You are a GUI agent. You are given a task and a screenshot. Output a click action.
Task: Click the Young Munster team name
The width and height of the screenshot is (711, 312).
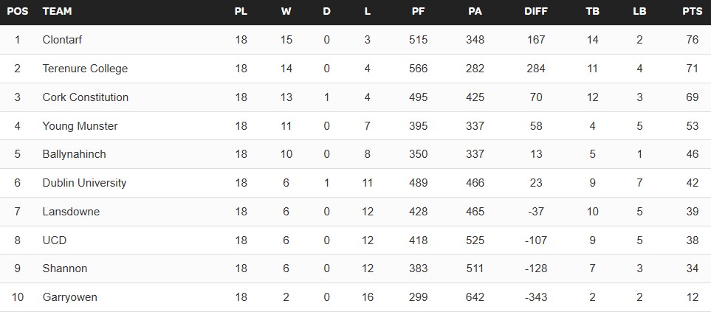[x=80, y=126]
